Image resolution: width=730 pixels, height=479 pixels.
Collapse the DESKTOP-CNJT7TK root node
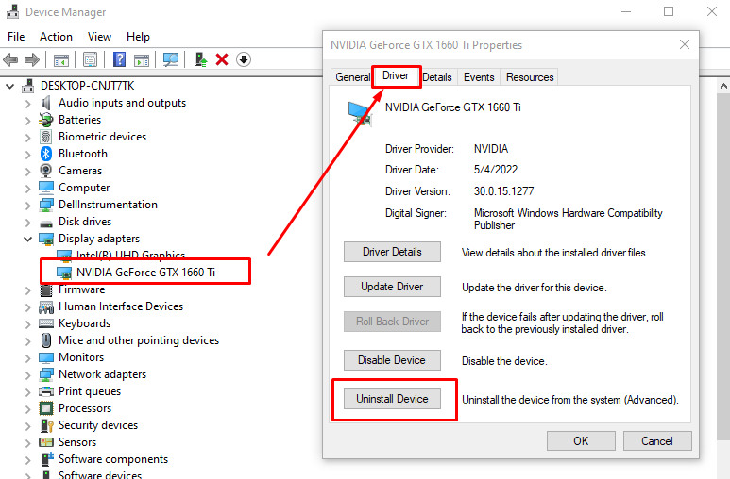click(x=10, y=86)
